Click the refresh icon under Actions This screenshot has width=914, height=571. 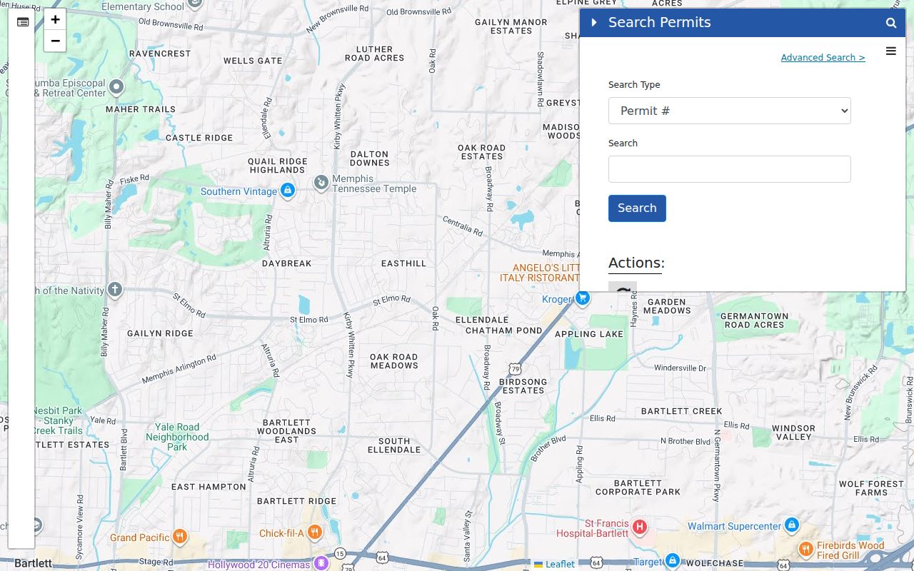tap(623, 288)
